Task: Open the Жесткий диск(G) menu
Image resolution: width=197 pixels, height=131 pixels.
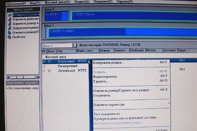Action: click(58, 2)
